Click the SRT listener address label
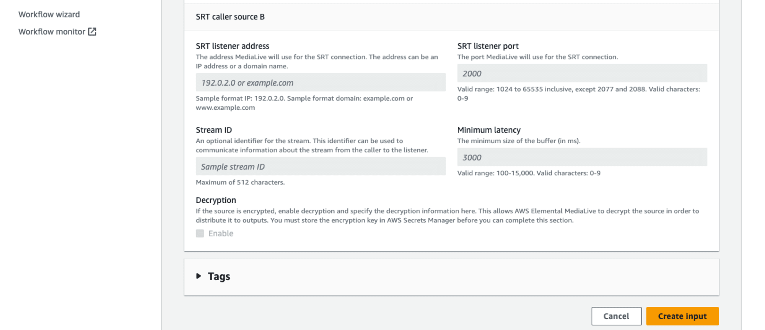765x330 pixels. [233, 46]
